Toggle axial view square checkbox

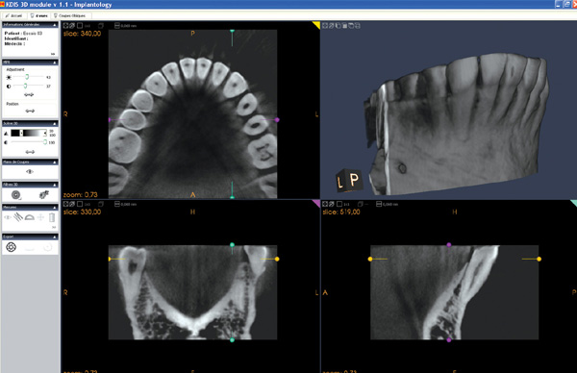(x=80, y=25)
